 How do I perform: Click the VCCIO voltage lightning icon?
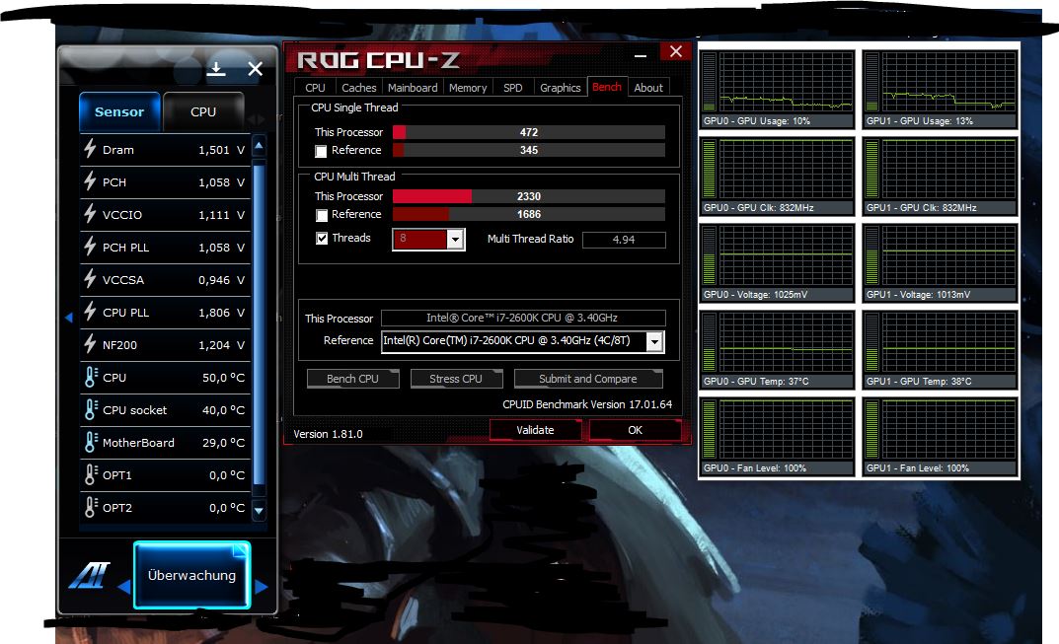coord(90,213)
